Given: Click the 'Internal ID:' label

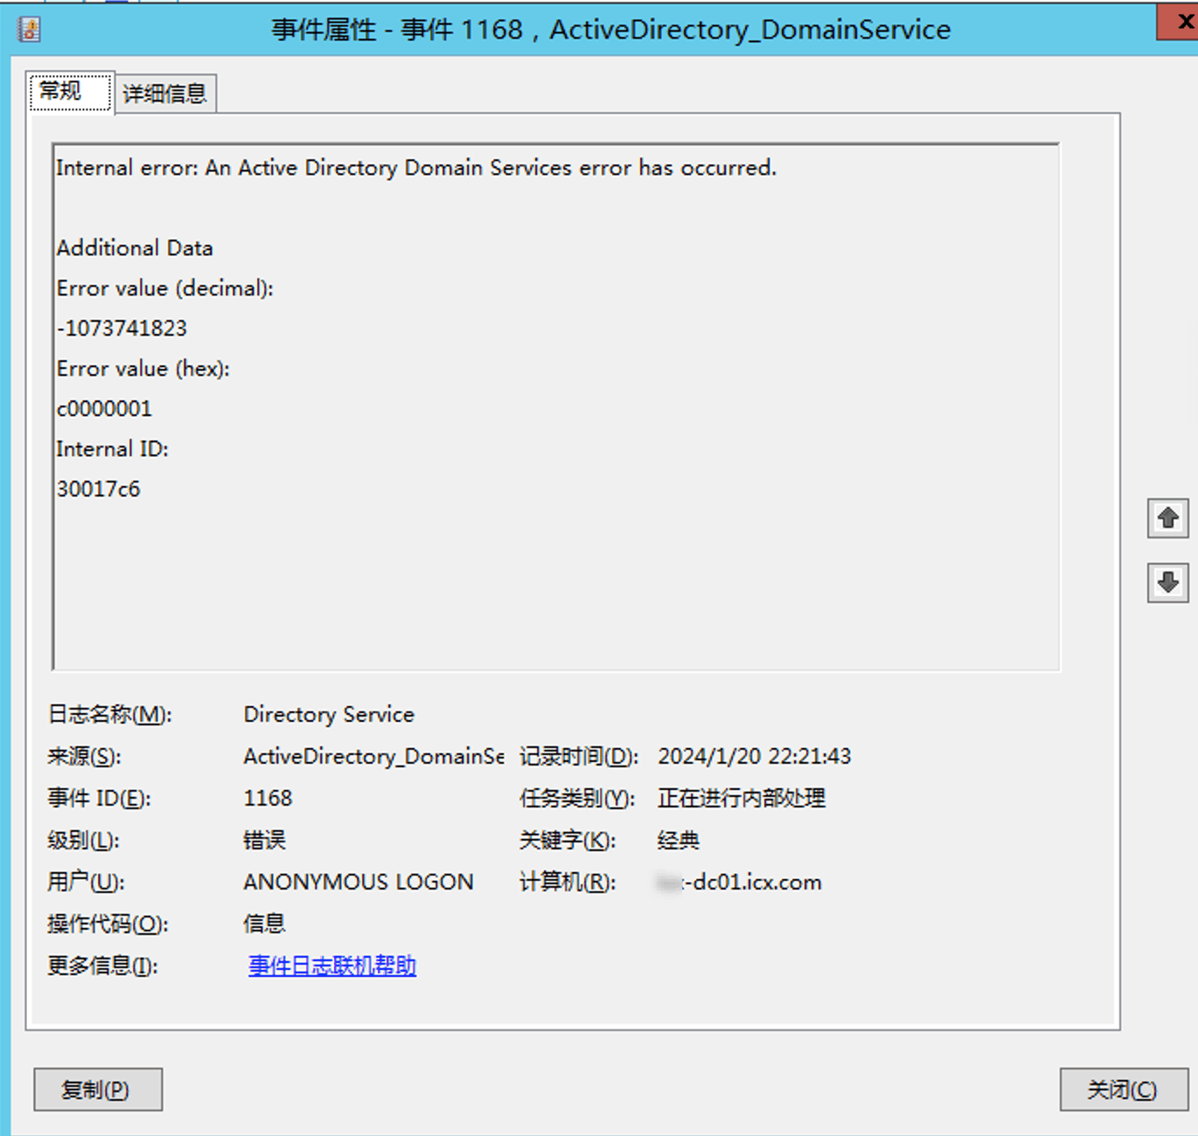Looking at the screenshot, I should [x=113, y=449].
